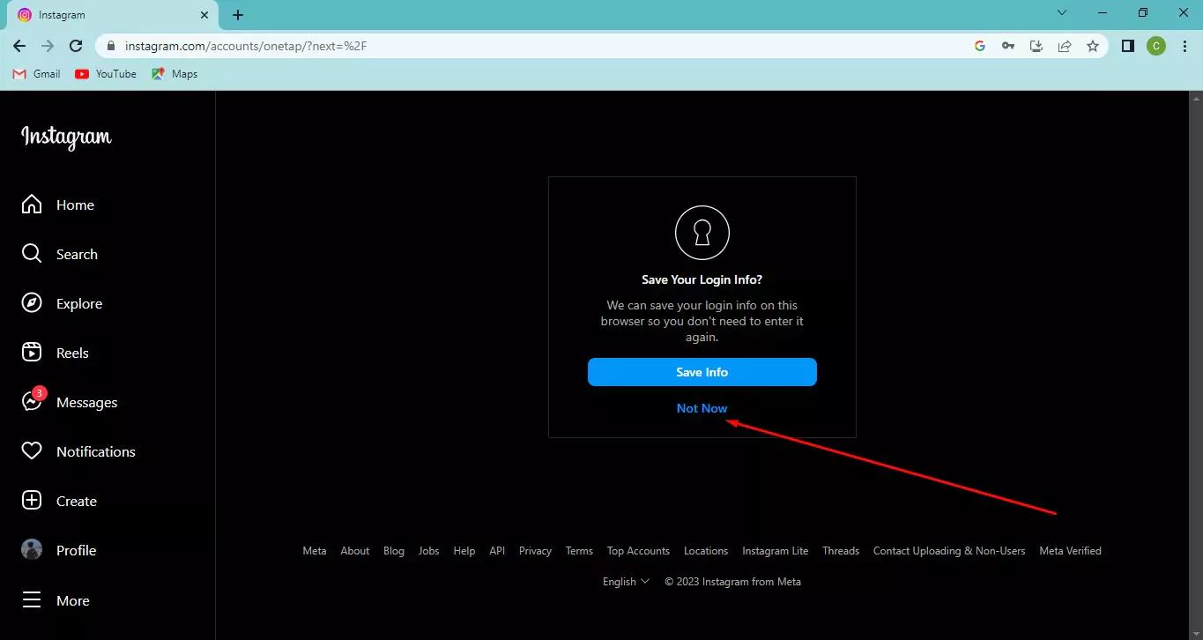Click the Help footer link
Viewport: 1203px width, 640px height.
[464, 551]
